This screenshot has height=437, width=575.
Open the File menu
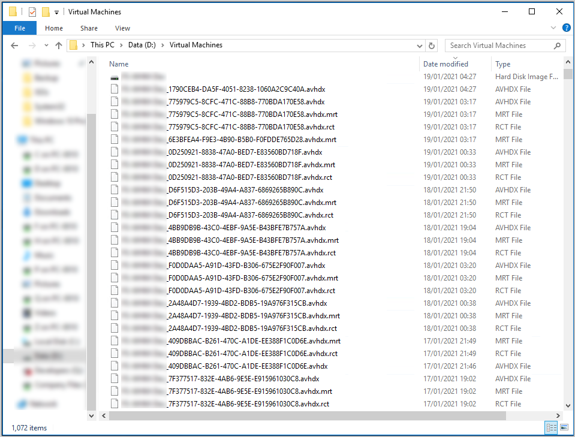pyautogui.click(x=19, y=28)
